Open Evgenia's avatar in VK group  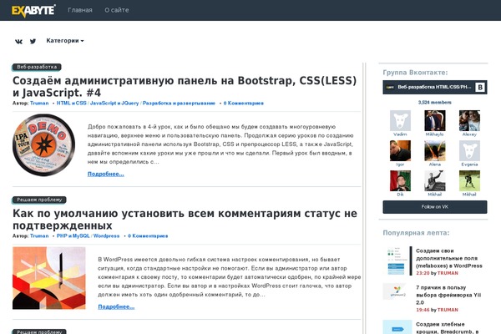coord(469,150)
